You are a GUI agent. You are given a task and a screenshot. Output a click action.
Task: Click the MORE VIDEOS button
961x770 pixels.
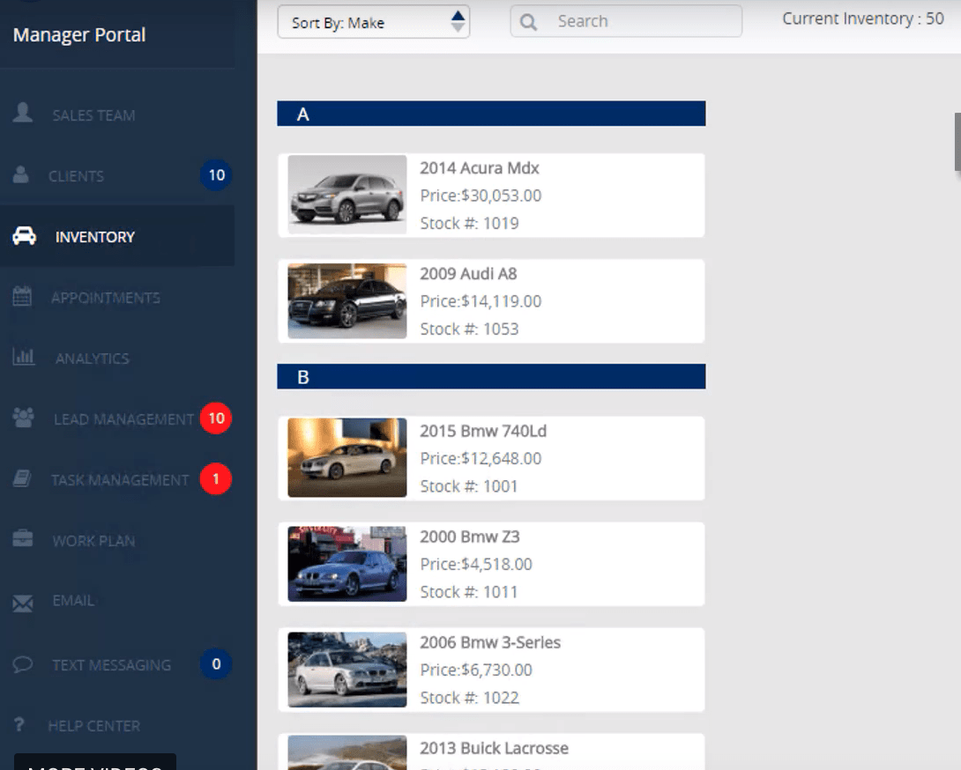(93, 765)
